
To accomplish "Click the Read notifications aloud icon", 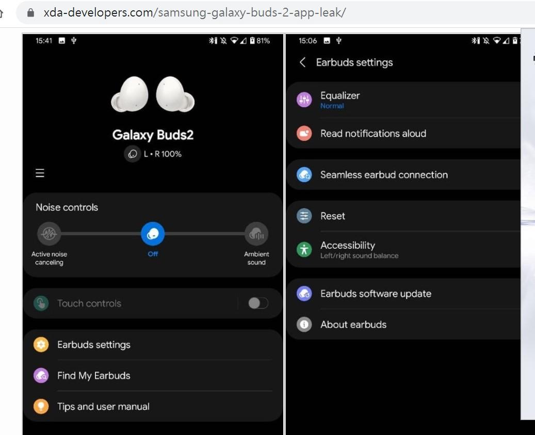I will point(304,134).
